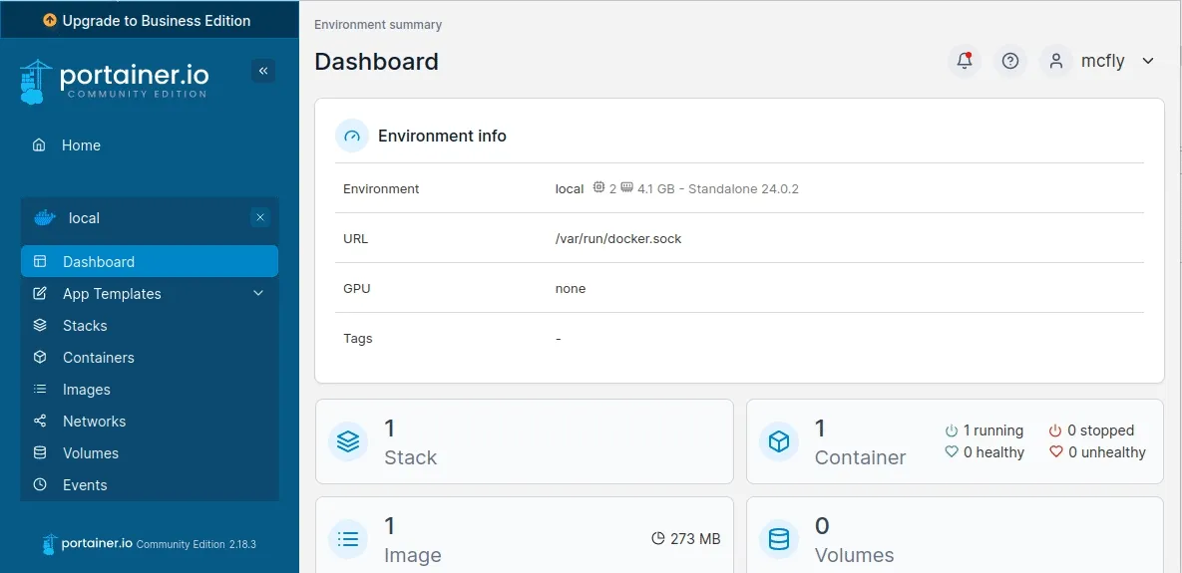Image resolution: width=1182 pixels, height=573 pixels.
Task: Open the Container dashboard tile
Action: (956, 441)
